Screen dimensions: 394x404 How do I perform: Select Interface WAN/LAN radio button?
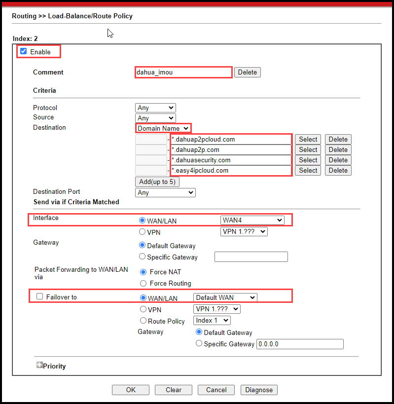tap(142, 220)
